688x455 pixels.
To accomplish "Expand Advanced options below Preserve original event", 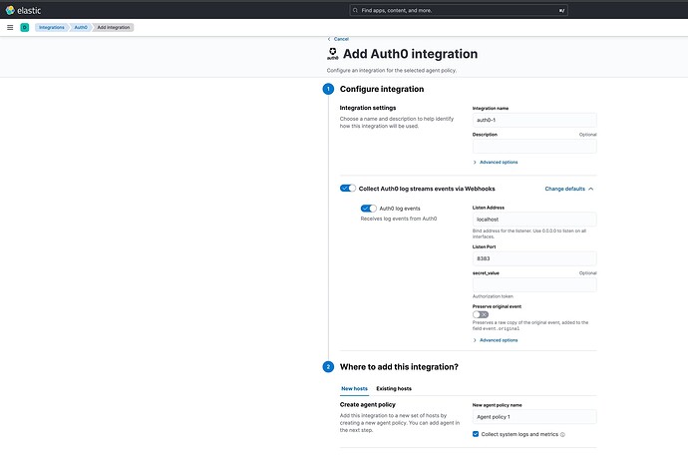I will coord(497,340).
